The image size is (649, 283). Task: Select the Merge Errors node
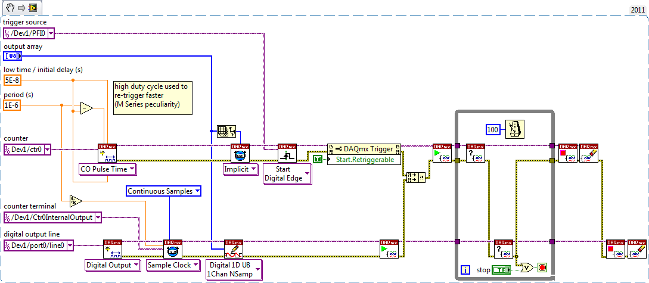pyautogui.click(x=415, y=178)
